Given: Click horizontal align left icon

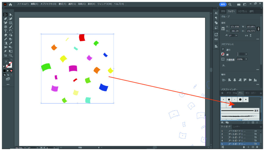Looking at the screenshot, I should point(230,80).
